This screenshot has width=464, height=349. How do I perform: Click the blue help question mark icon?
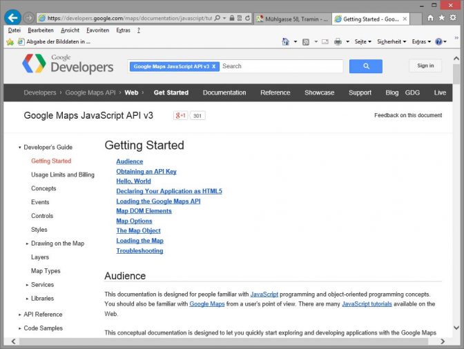click(438, 41)
